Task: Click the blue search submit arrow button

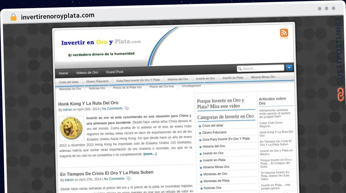Action: tap(289, 67)
